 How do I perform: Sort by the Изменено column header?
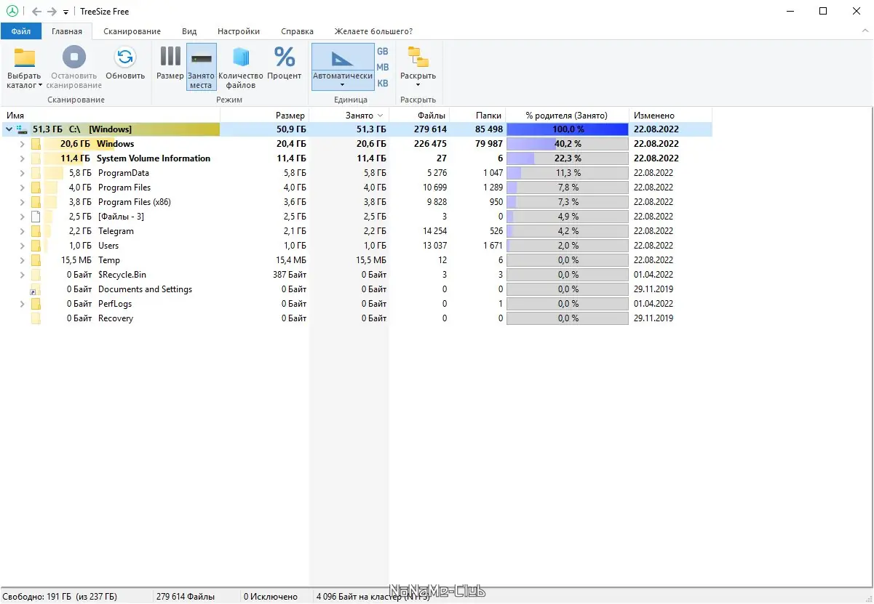click(x=670, y=116)
